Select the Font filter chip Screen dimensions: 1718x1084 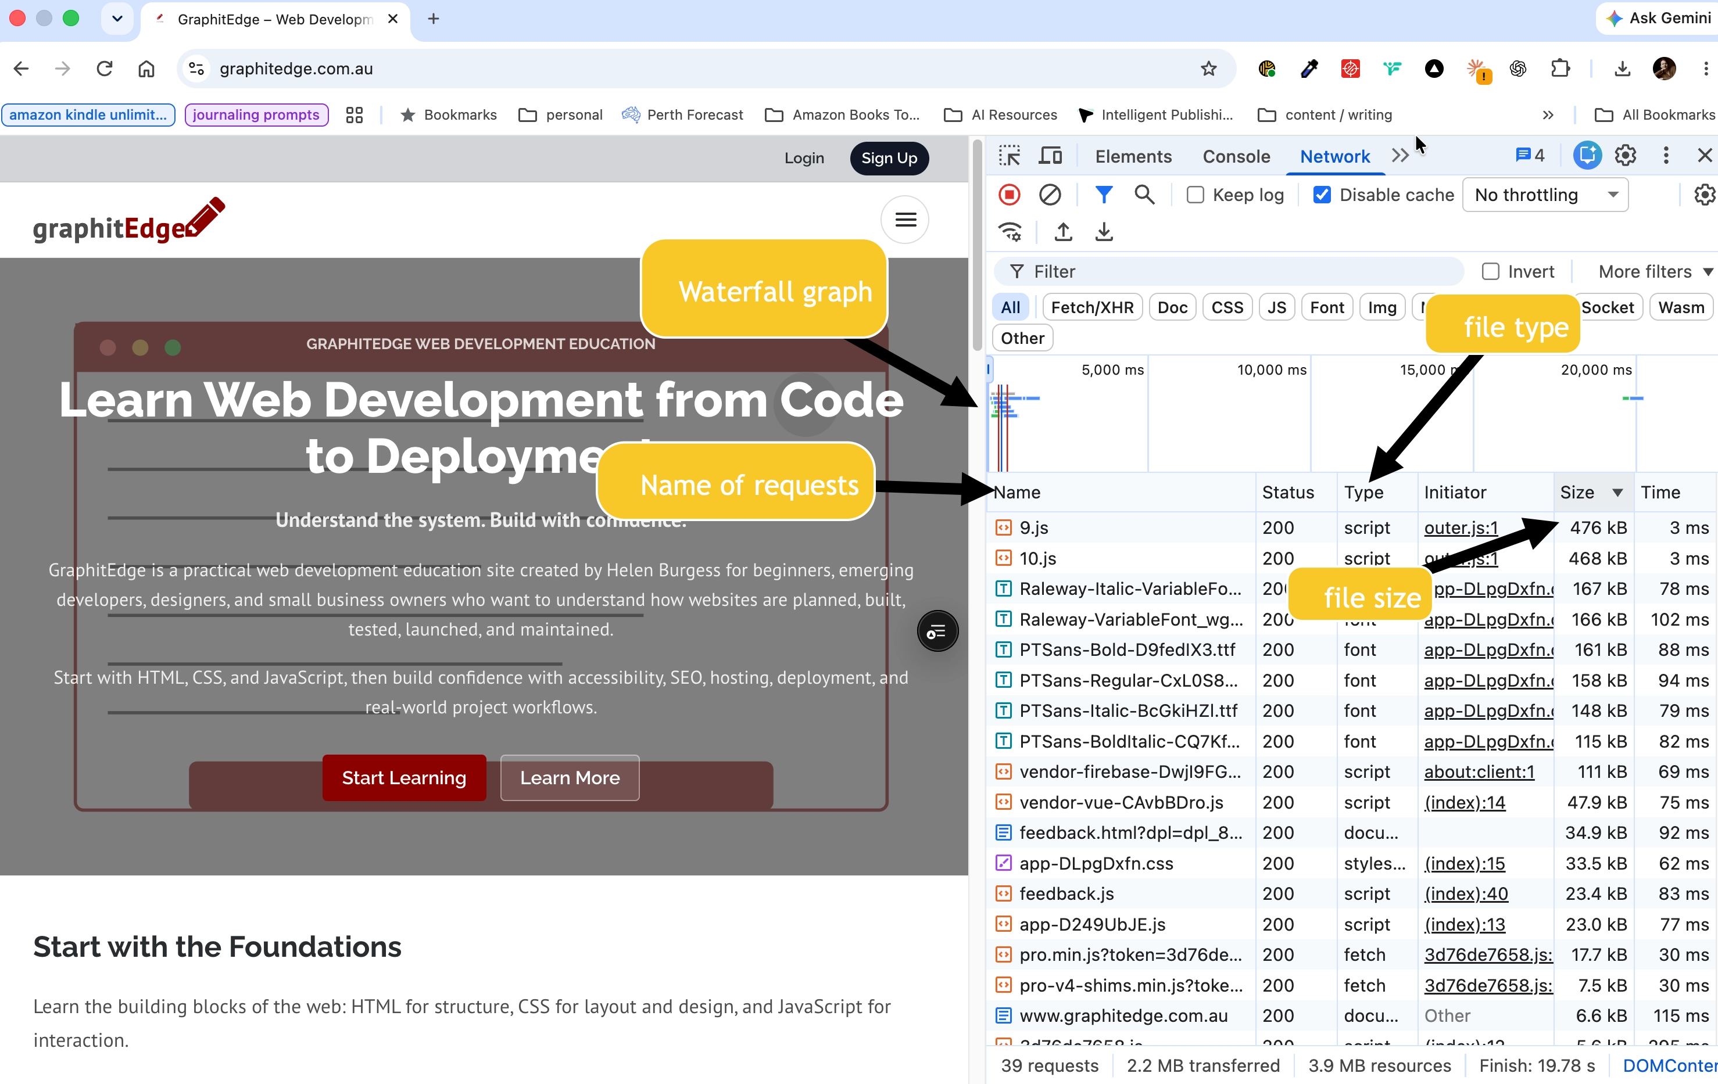tap(1326, 307)
